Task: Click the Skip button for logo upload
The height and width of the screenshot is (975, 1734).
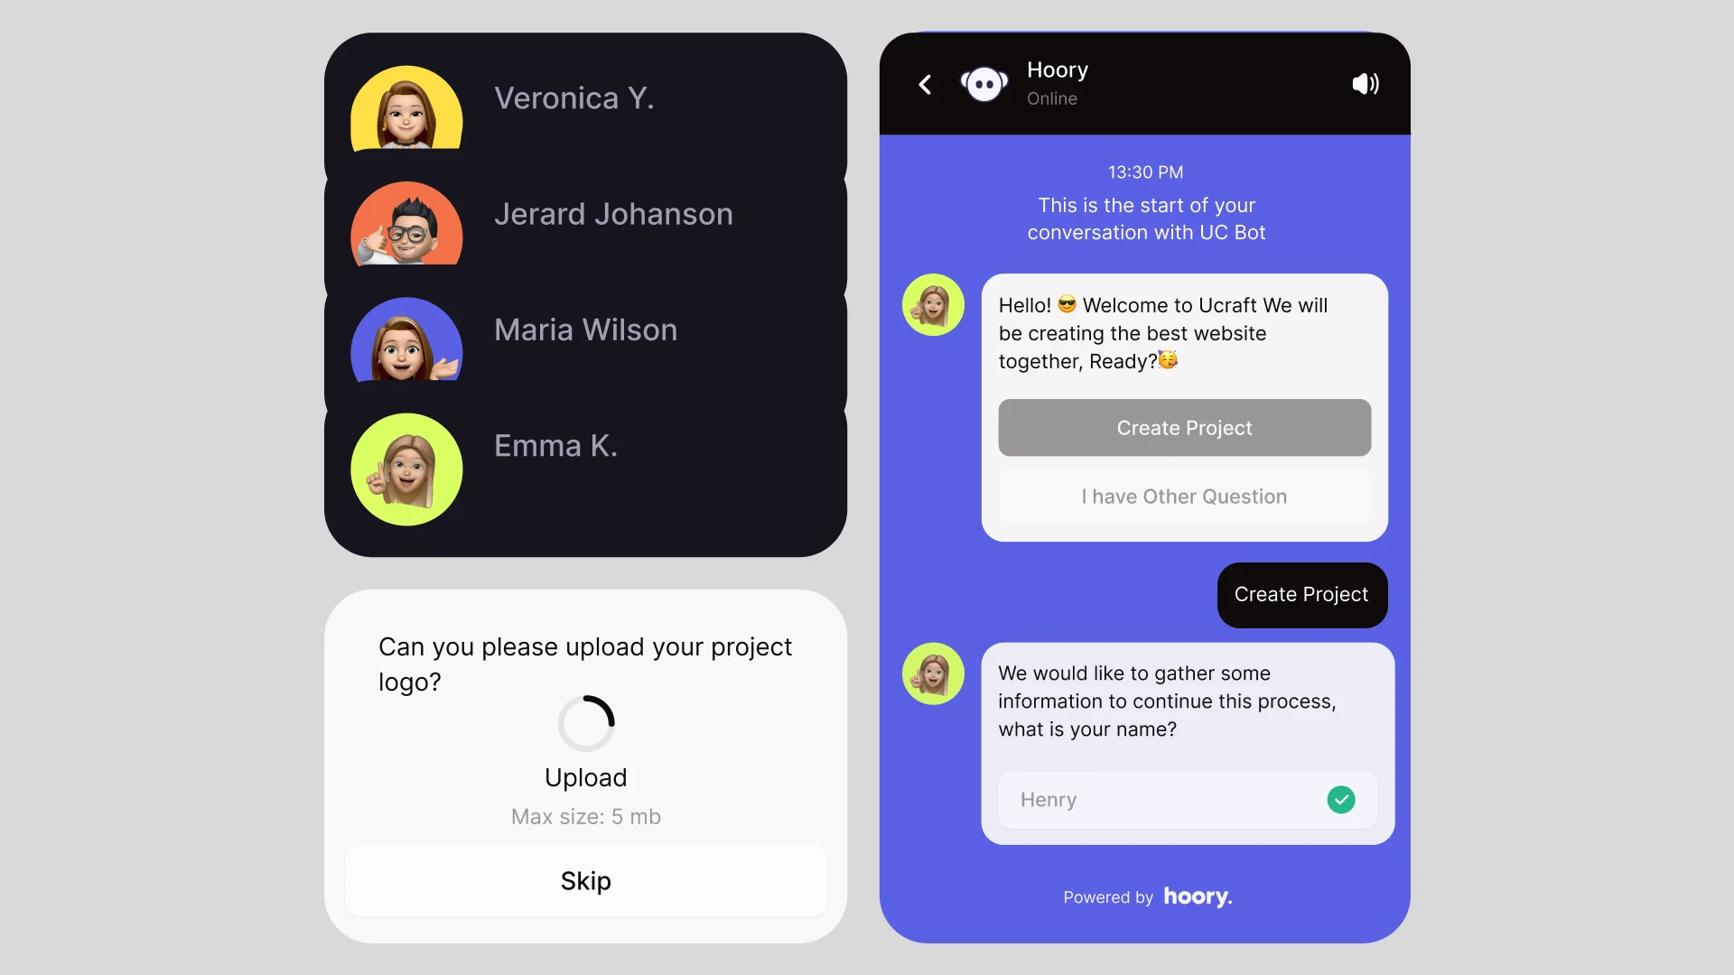Action: point(584,881)
